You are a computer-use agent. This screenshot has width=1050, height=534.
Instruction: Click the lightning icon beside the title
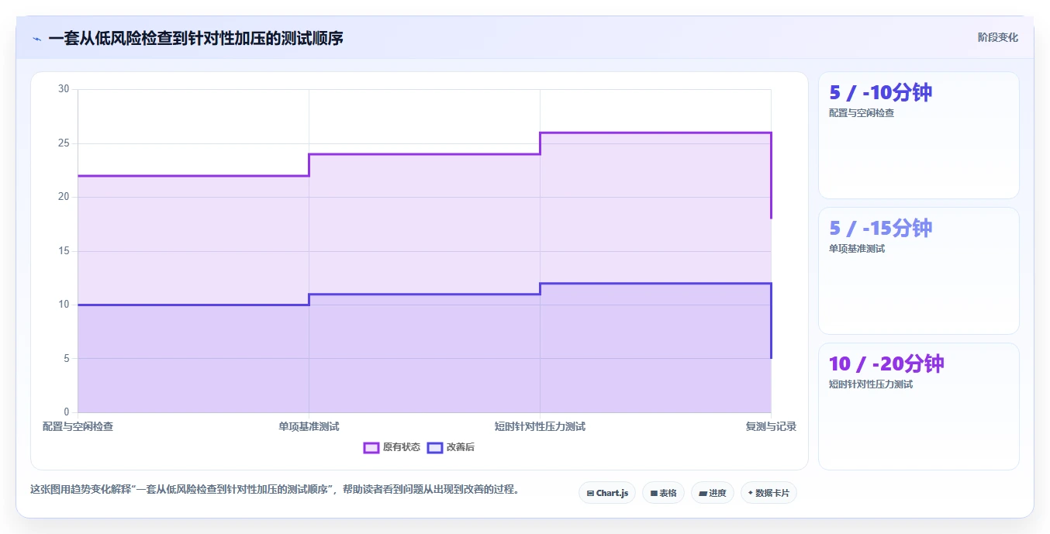click(x=36, y=39)
